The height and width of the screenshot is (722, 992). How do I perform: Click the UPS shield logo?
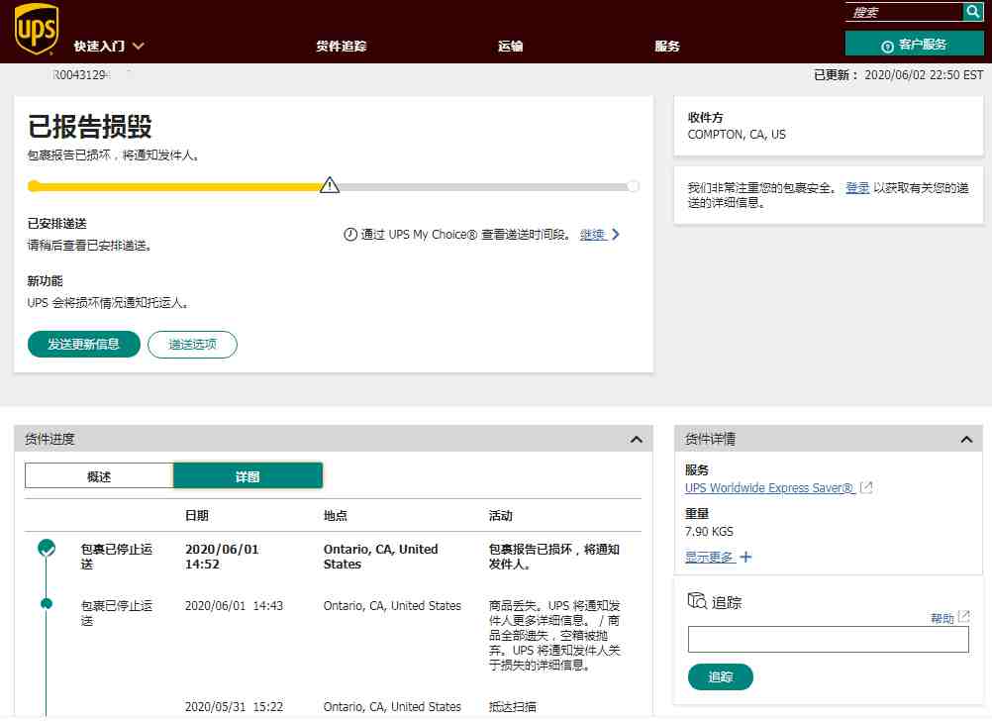coord(36,29)
